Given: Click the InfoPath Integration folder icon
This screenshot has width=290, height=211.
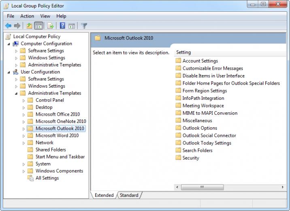Looking at the screenshot, I should tap(178, 98).
